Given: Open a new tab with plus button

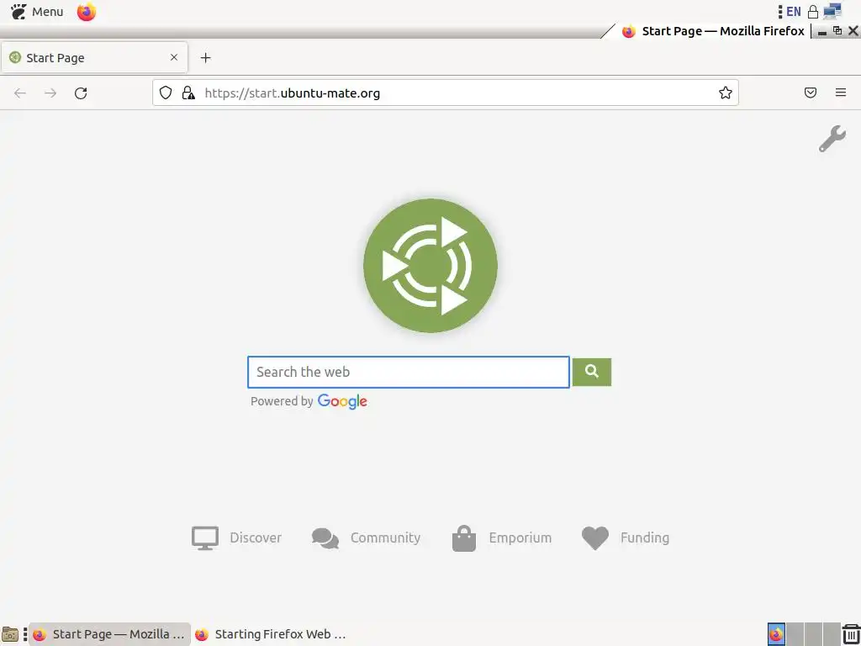Looking at the screenshot, I should 205,58.
